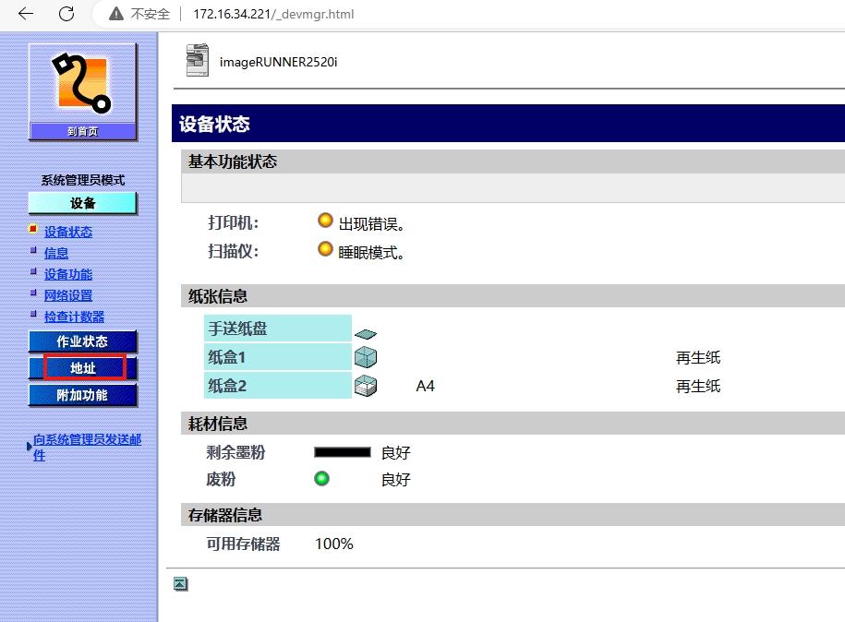Screen dimensions: 845x622
Task: Open the 到首页 home button
Action: (82, 131)
